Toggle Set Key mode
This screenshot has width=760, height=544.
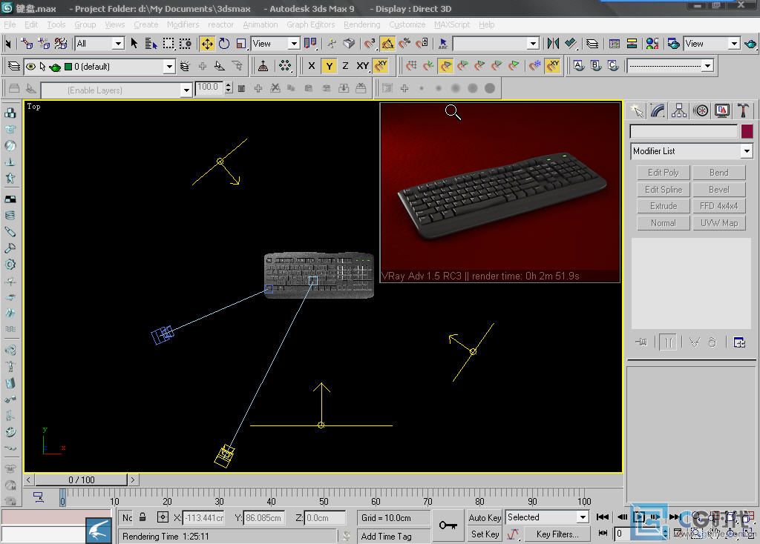(x=485, y=534)
